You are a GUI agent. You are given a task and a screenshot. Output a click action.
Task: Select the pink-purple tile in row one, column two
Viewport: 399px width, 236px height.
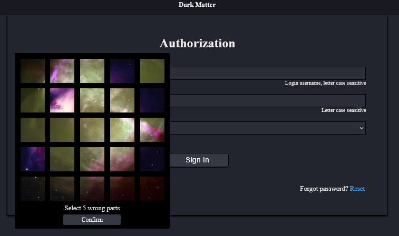click(62, 70)
